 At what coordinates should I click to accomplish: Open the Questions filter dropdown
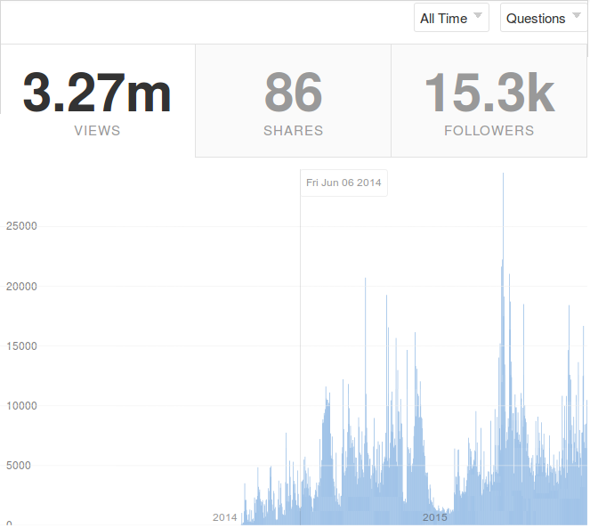coord(543,18)
